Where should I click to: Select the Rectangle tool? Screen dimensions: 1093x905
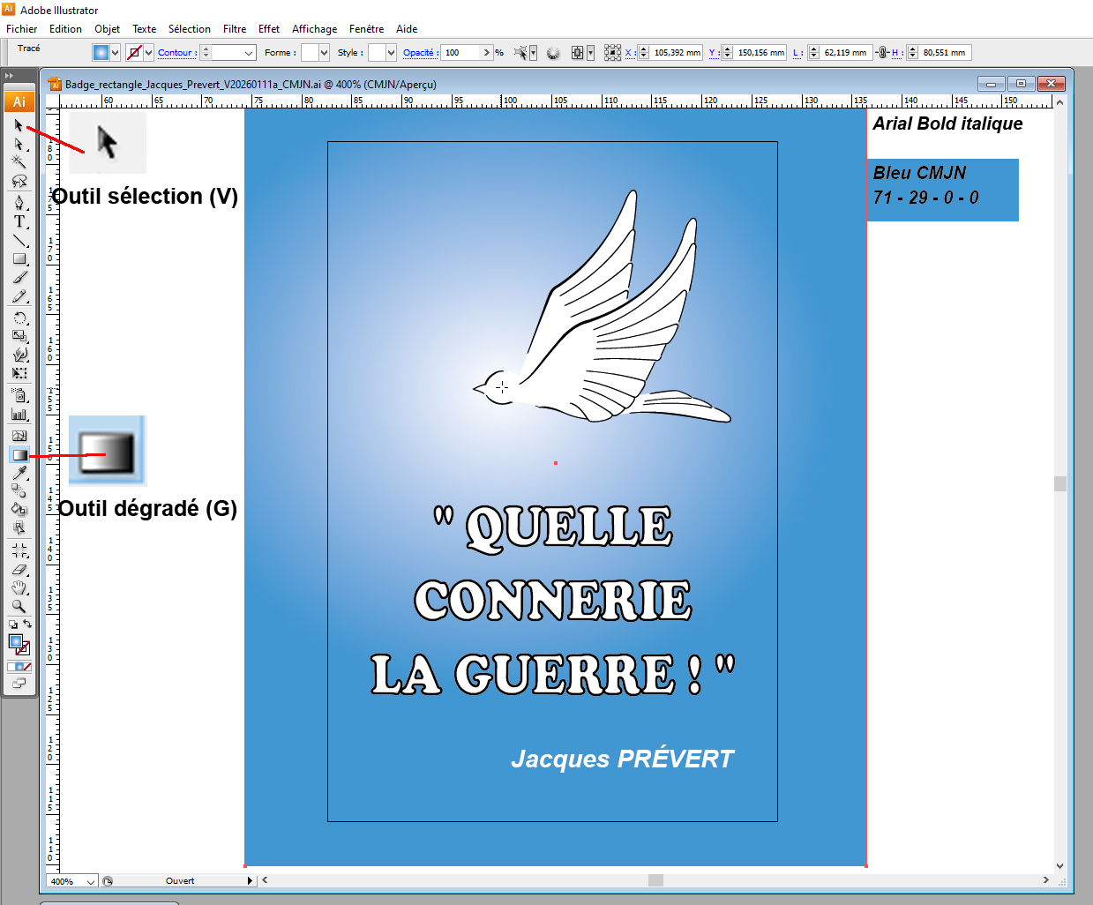pos(19,259)
